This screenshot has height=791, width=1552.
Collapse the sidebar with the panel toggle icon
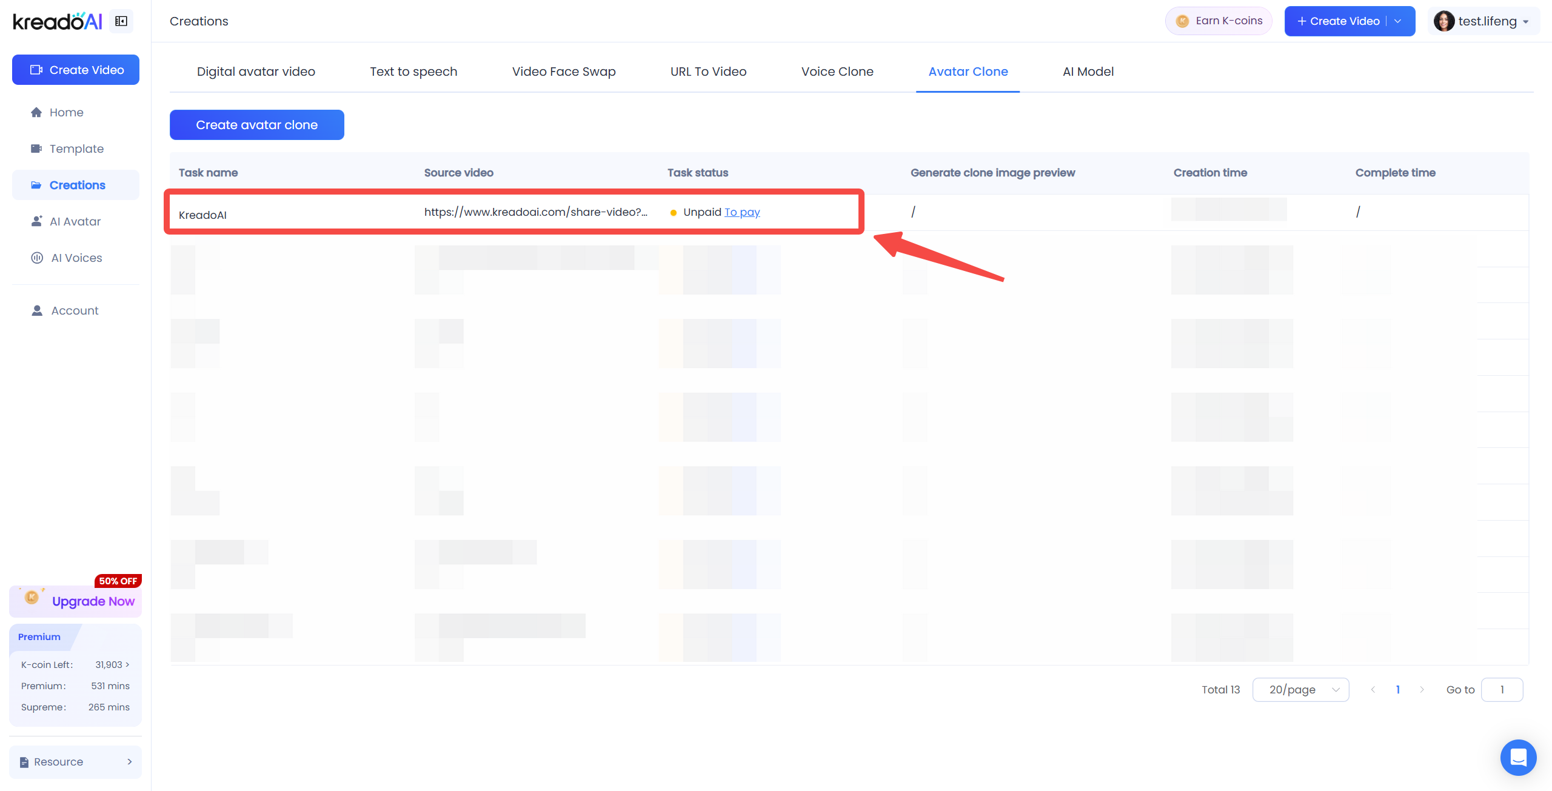coord(121,21)
